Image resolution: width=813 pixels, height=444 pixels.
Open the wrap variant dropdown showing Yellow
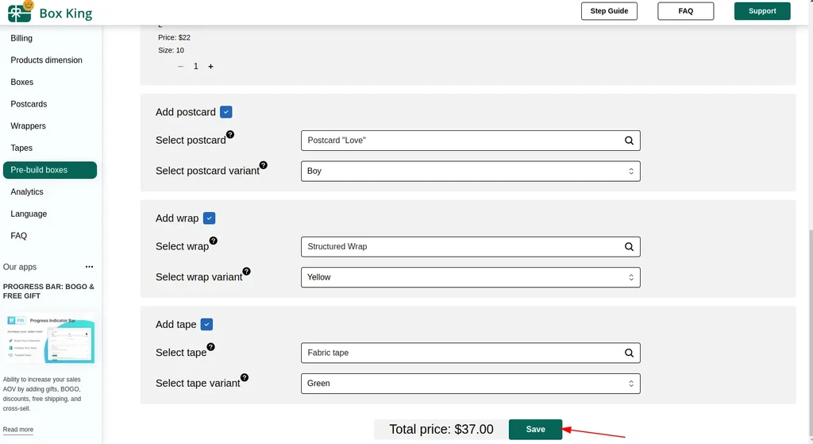click(x=470, y=277)
